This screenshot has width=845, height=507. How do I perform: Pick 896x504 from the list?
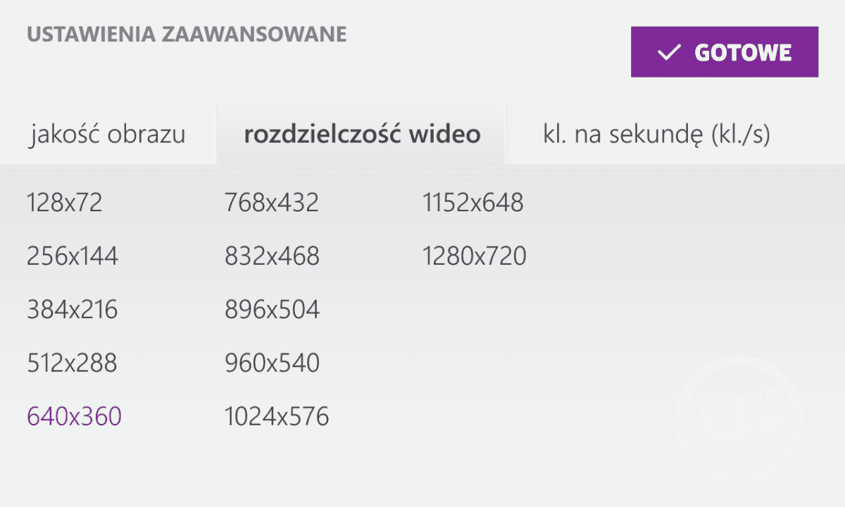pos(272,310)
